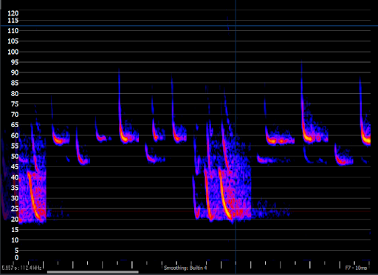The width and height of the screenshot is (378, 275).
Task: Click the 105 kHz frequency axis label
Action: [13, 41]
